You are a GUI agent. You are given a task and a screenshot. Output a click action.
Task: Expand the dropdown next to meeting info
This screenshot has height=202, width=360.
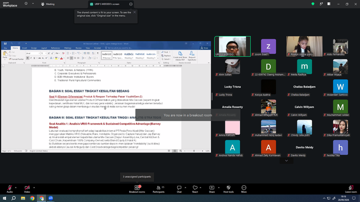(x=33, y=4)
